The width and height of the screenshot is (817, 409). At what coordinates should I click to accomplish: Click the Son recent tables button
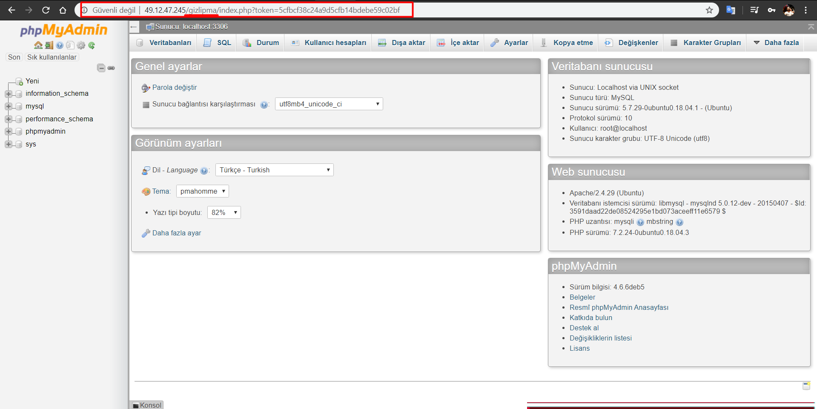tap(14, 57)
